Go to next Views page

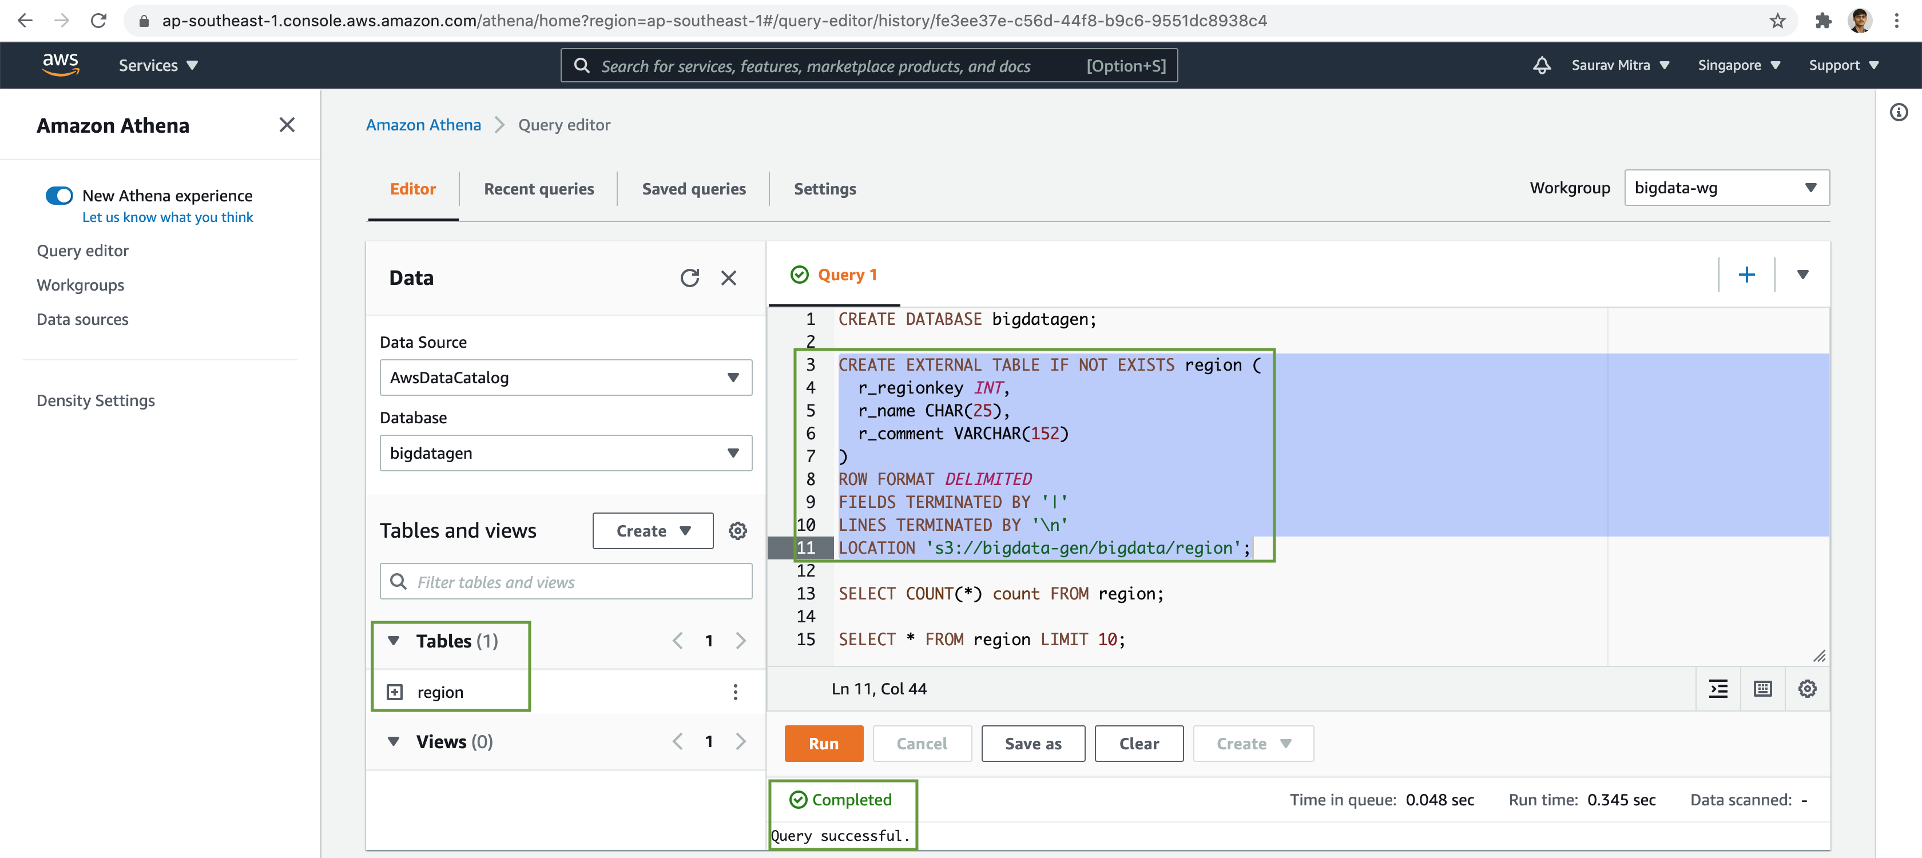(x=740, y=742)
